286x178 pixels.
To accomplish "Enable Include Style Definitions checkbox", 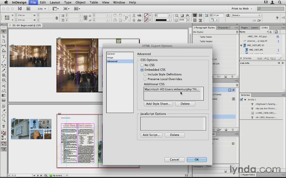I will point(145,74).
